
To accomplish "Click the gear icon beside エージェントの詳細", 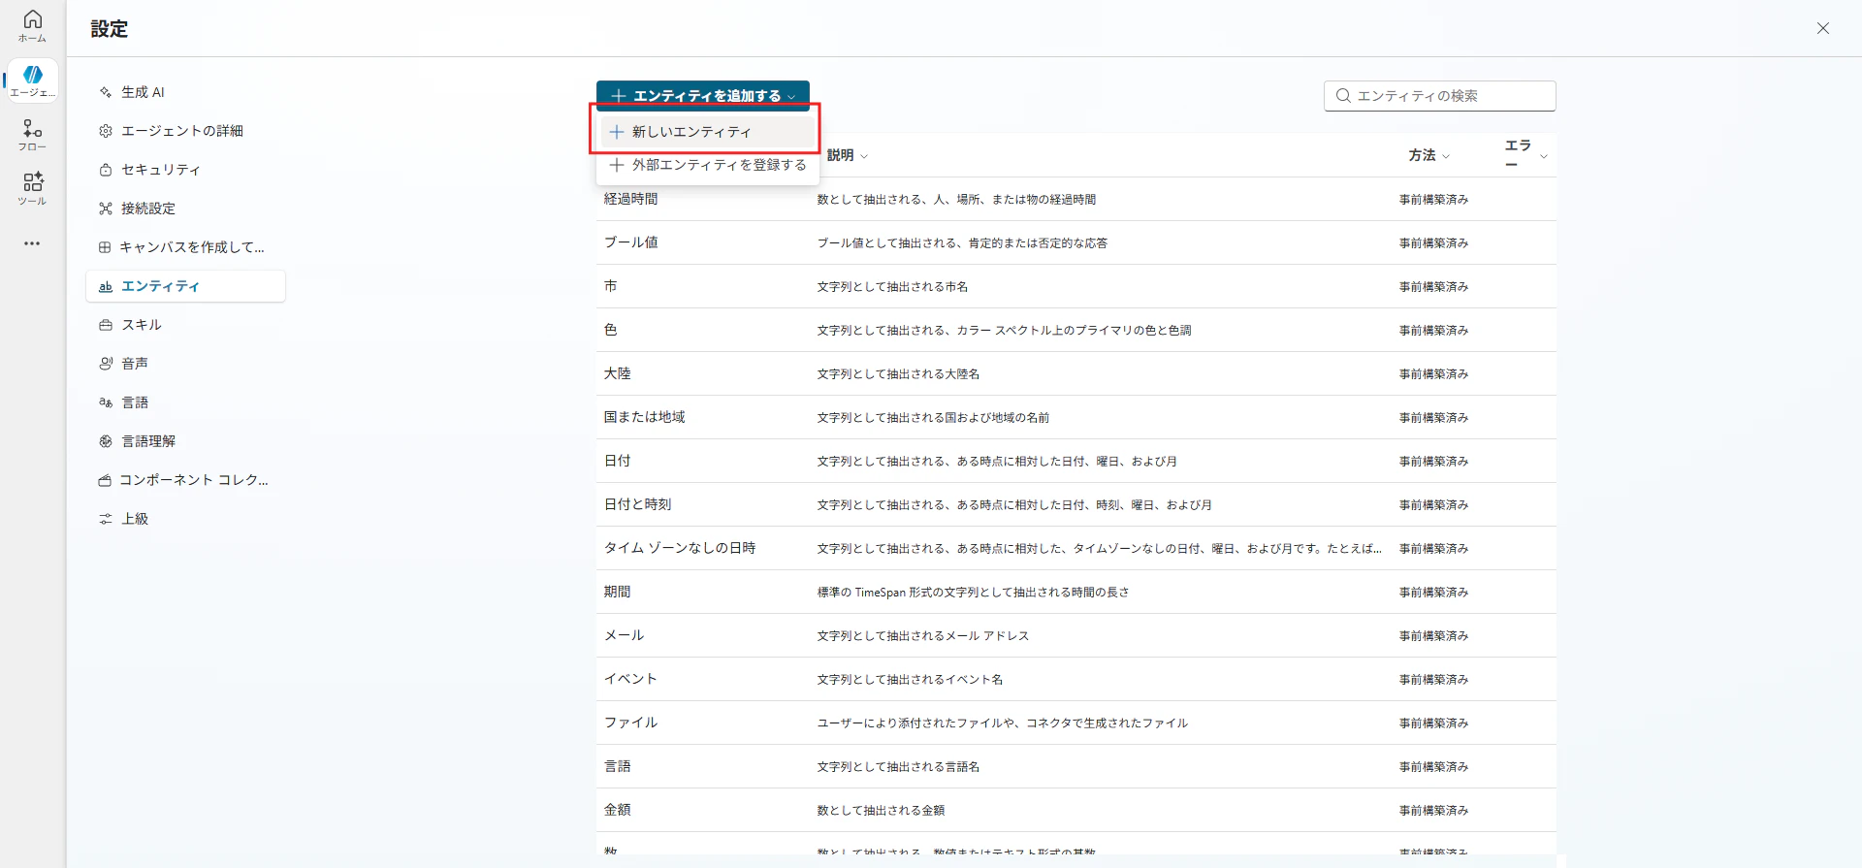I will pyautogui.click(x=106, y=131).
